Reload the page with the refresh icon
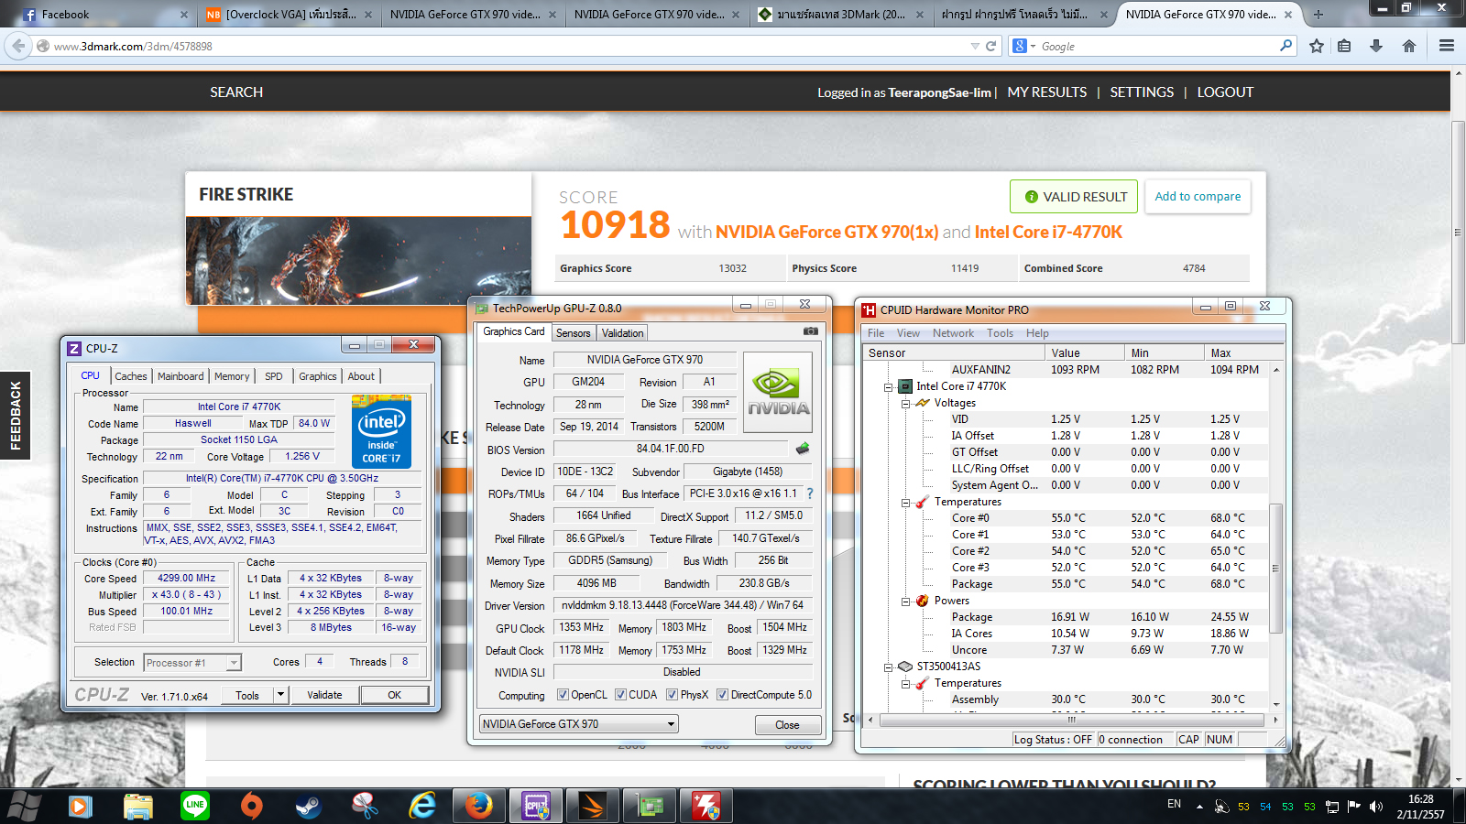This screenshot has width=1466, height=824. tap(990, 46)
